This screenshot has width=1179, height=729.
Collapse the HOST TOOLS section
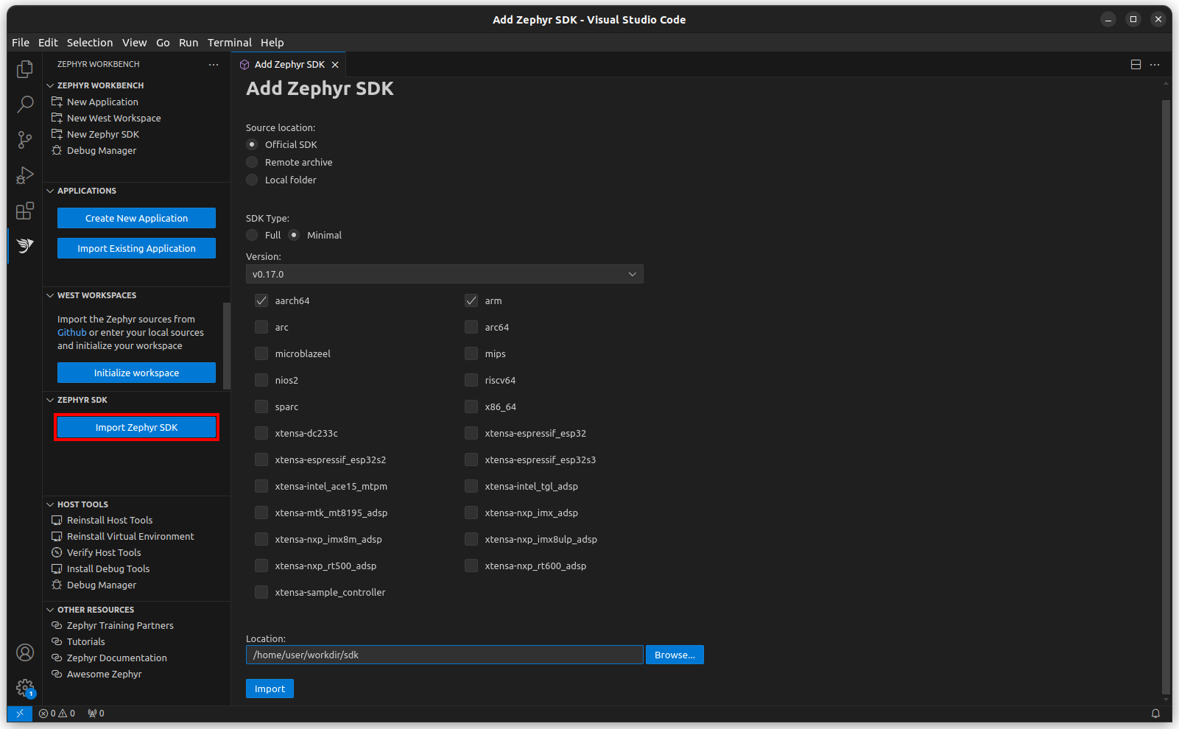pyautogui.click(x=49, y=504)
